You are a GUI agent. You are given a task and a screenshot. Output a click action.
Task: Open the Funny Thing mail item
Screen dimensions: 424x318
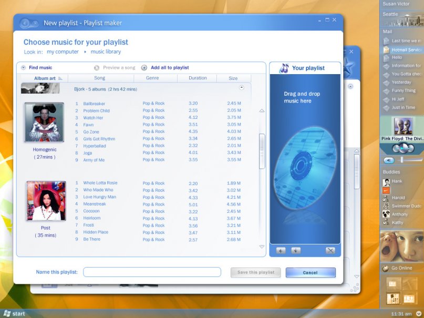(404, 90)
